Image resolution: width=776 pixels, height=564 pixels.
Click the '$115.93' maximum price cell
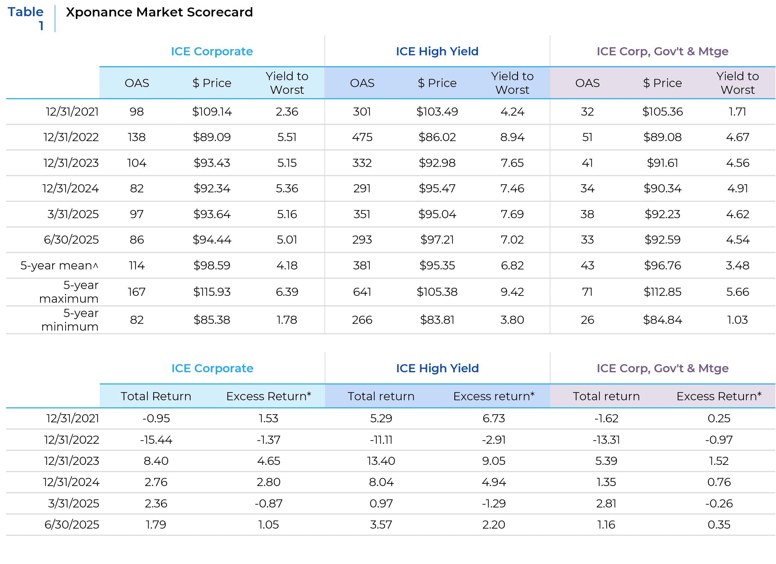tap(212, 292)
